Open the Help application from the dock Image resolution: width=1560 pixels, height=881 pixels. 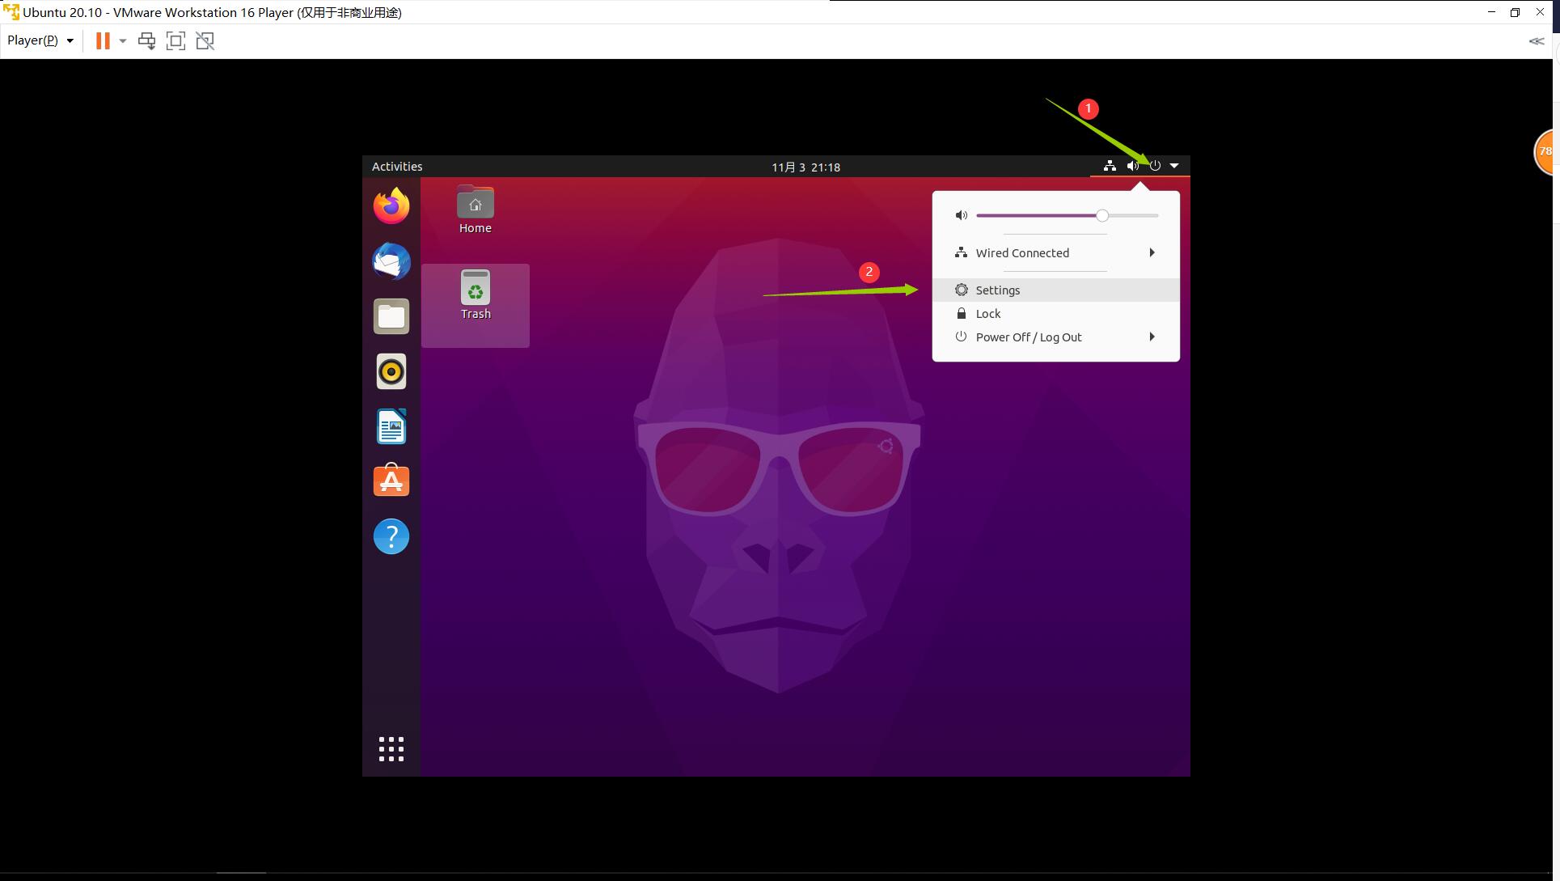391,536
